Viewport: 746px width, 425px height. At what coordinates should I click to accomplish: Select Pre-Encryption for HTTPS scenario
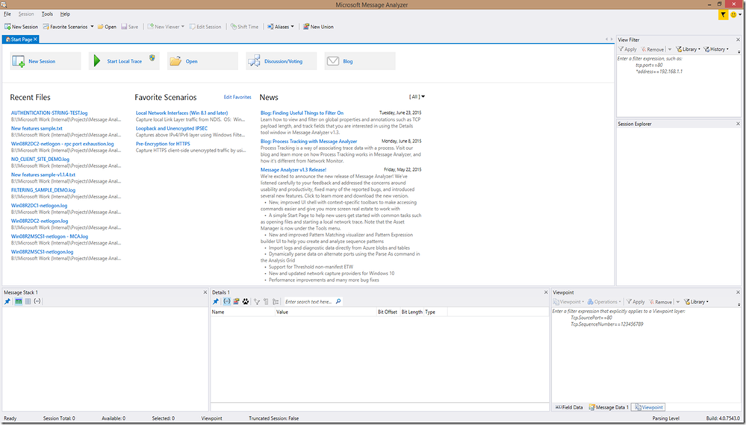pos(163,144)
